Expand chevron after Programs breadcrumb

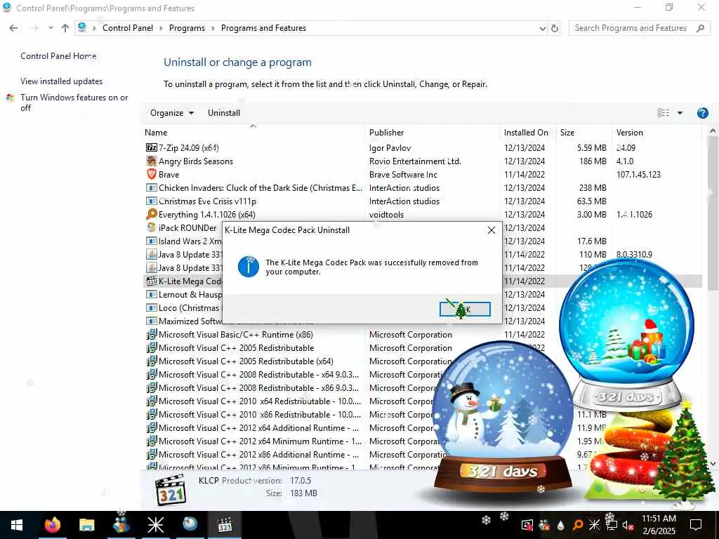pos(213,28)
